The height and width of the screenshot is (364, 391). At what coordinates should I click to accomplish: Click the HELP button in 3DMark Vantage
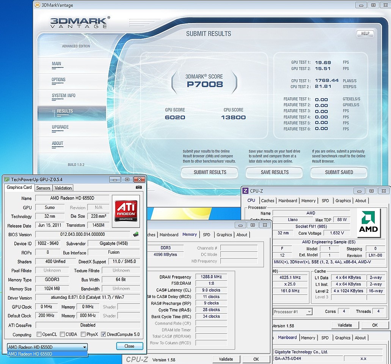tap(365, 33)
